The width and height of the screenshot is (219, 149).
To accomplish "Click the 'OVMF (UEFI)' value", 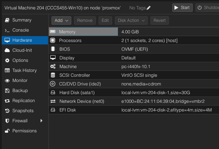I will pos(135,49).
